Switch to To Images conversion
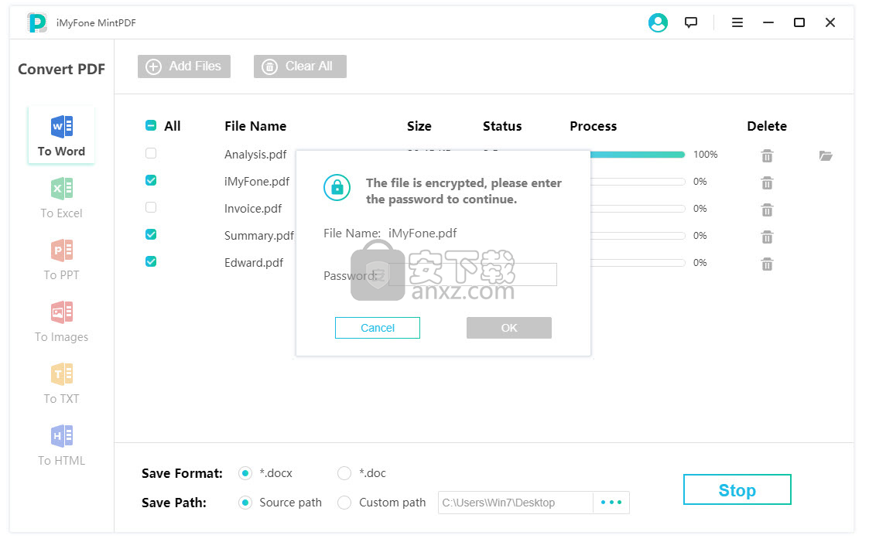869x542 pixels. coord(61,322)
